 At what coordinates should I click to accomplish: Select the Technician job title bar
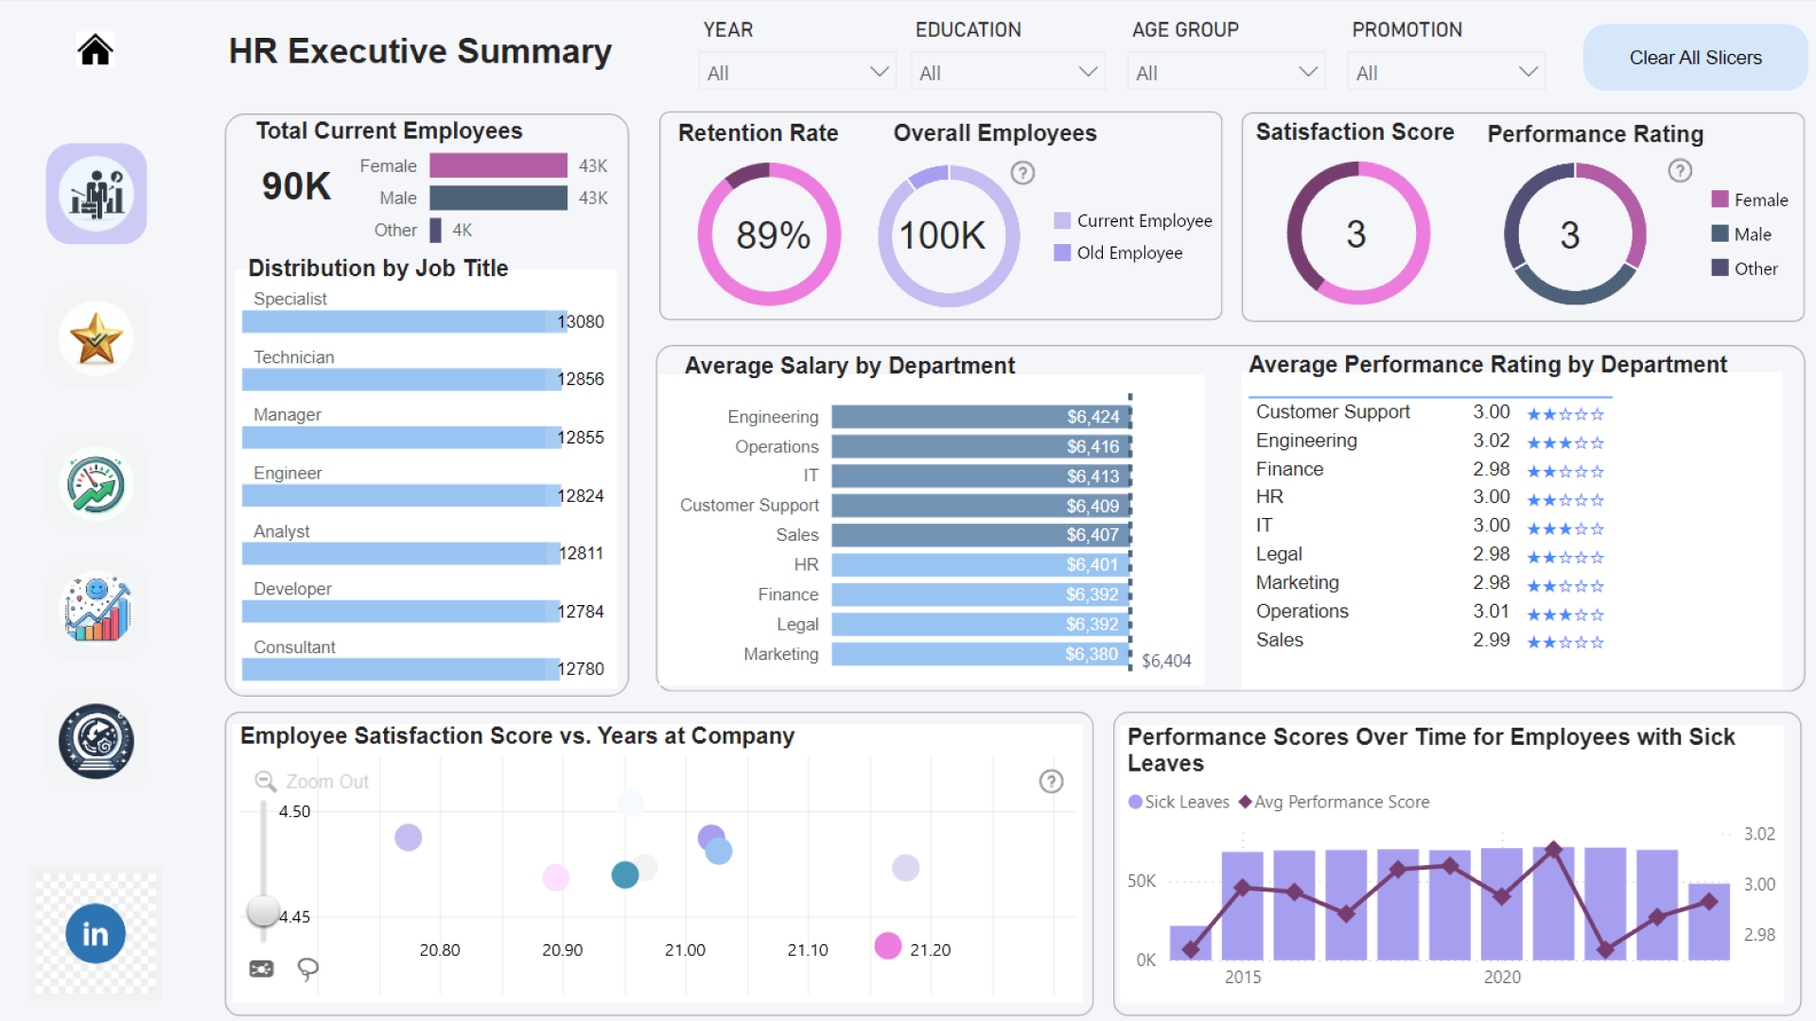tap(402, 379)
